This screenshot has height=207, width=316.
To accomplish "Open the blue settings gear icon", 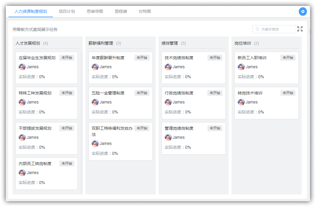I will click(303, 11).
